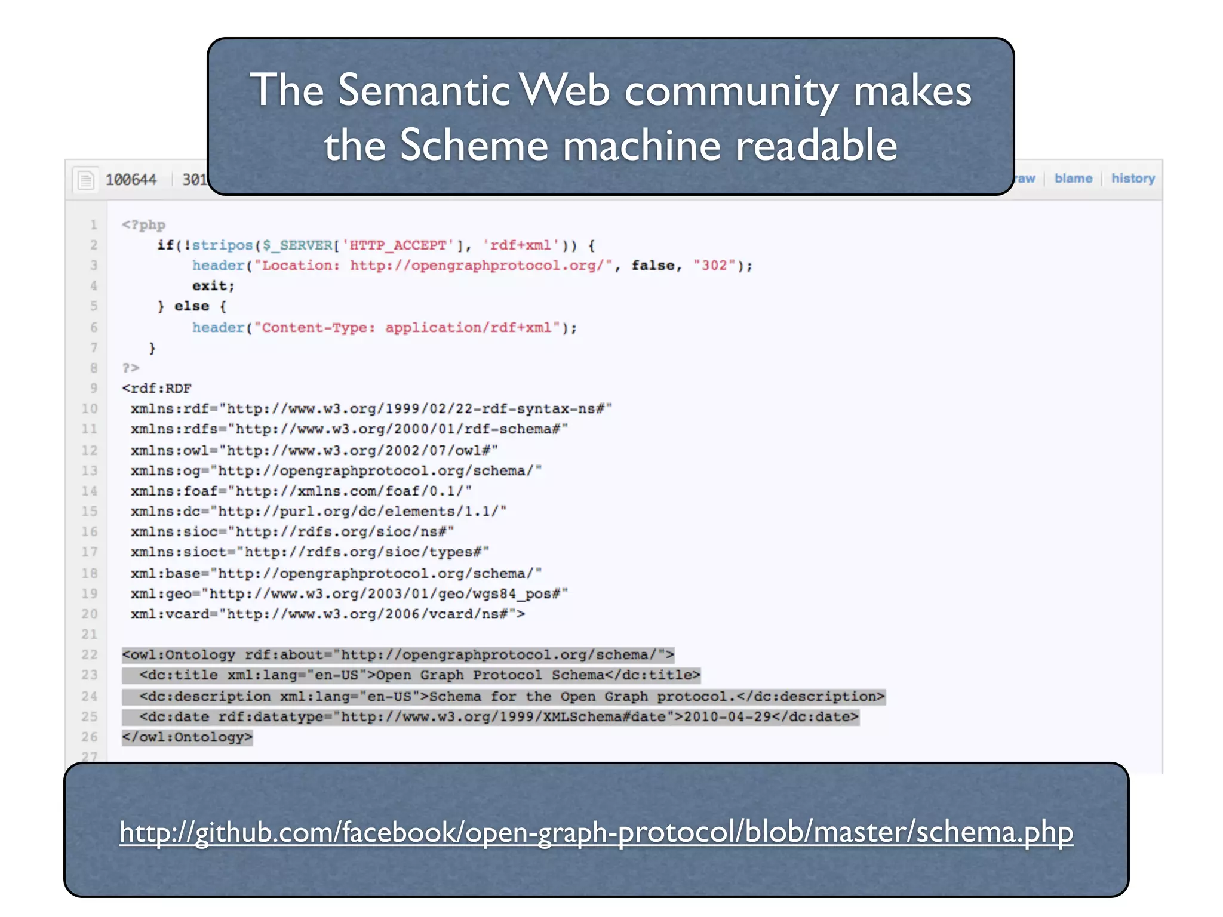Image resolution: width=1223 pixels, height=917 pixels.
Task: Select line number 9 in gutter
Action: click(93, 389)
